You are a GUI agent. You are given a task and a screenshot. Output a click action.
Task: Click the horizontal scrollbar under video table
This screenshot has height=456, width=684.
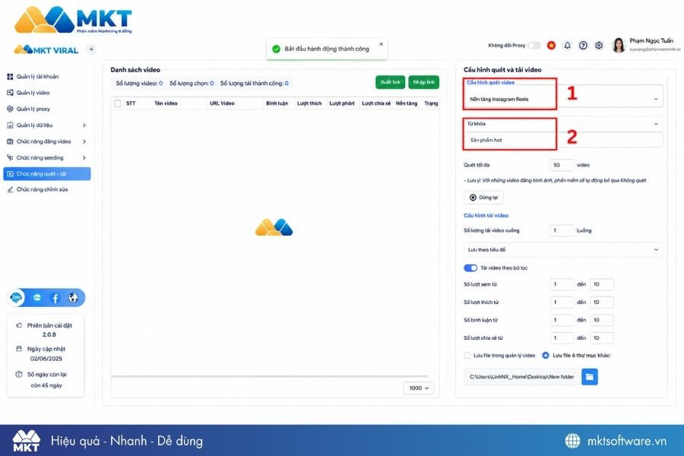click(x=270, y=375)
